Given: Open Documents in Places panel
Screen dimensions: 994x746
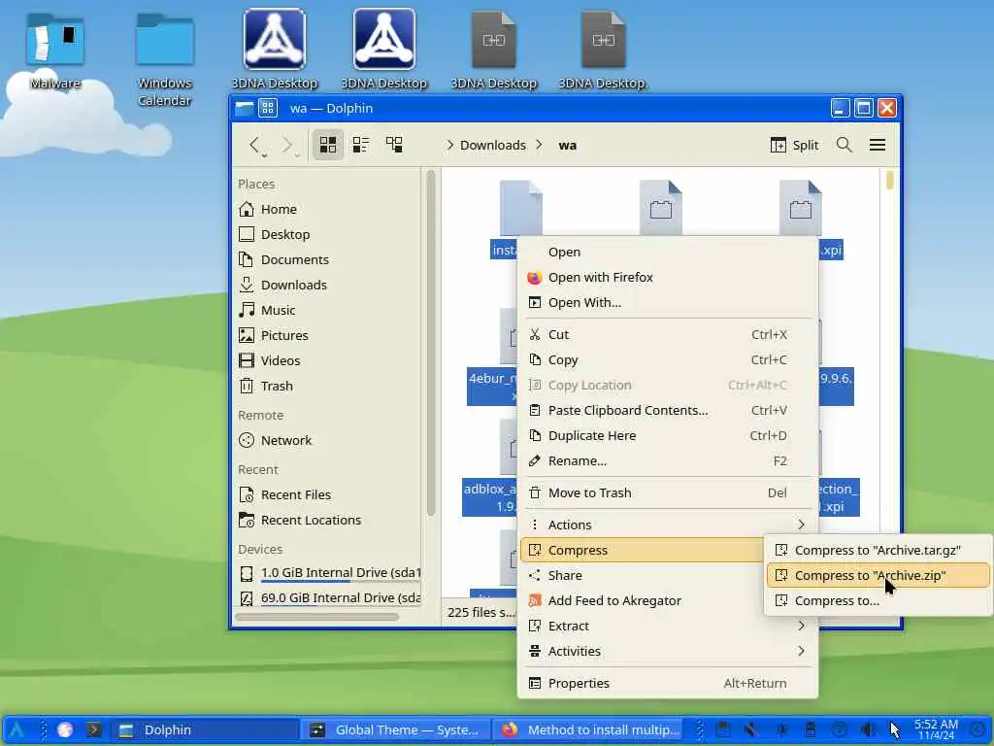Looking at the screenshot, I should 327,260.
